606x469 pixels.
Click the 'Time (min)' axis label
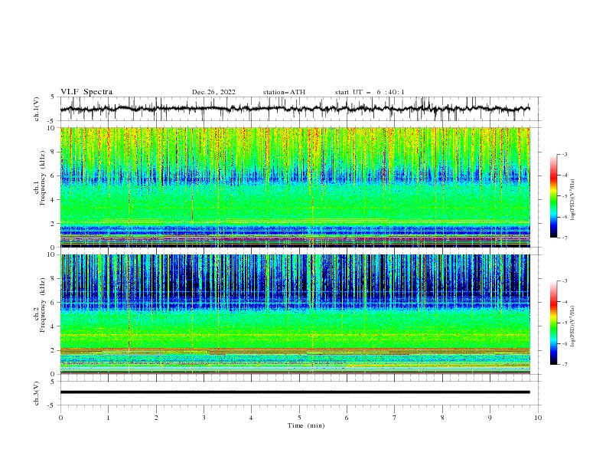click(x=306, y=425)
